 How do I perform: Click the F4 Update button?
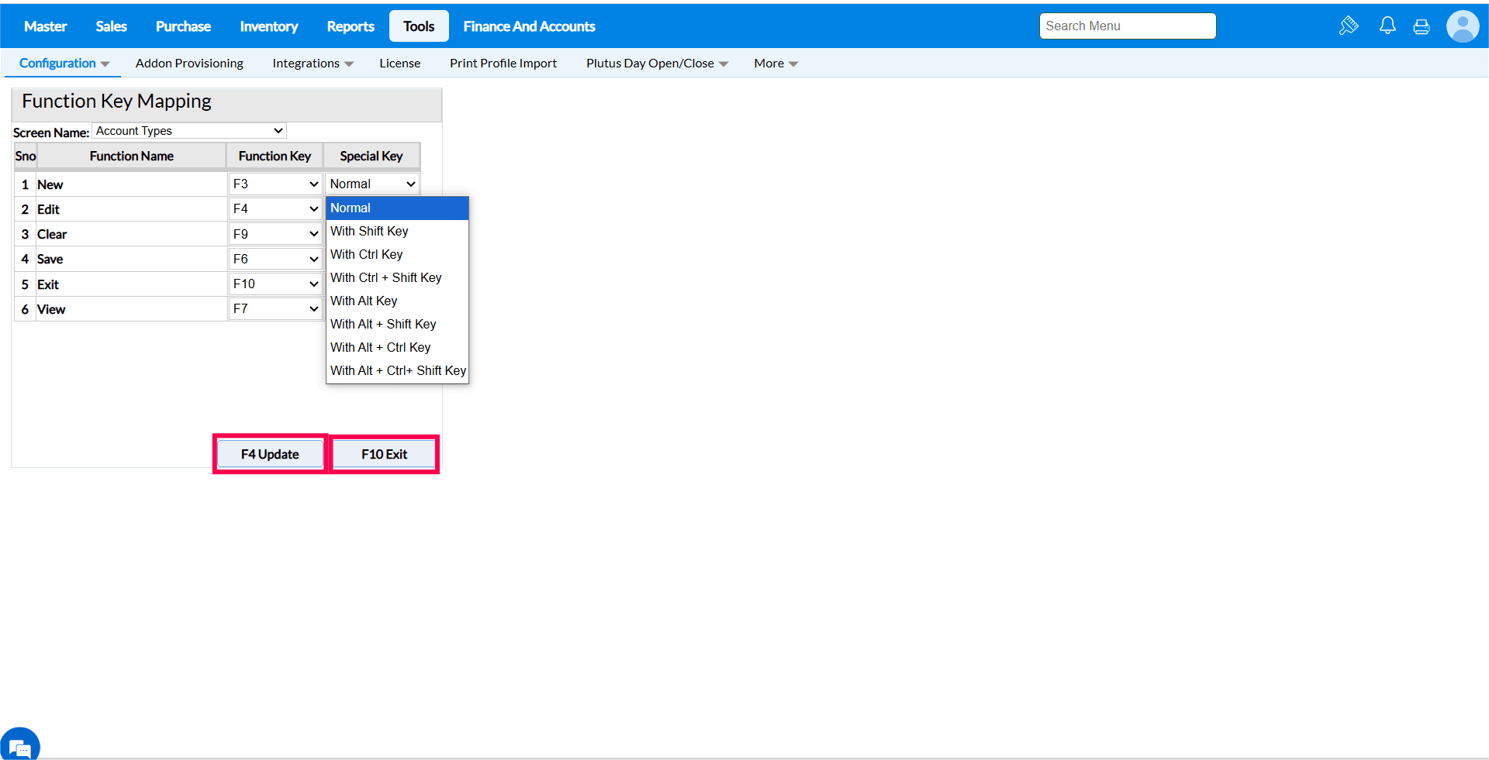coord(270,454)
